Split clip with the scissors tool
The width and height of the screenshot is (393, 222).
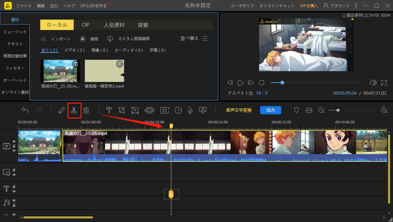(74, 110)
